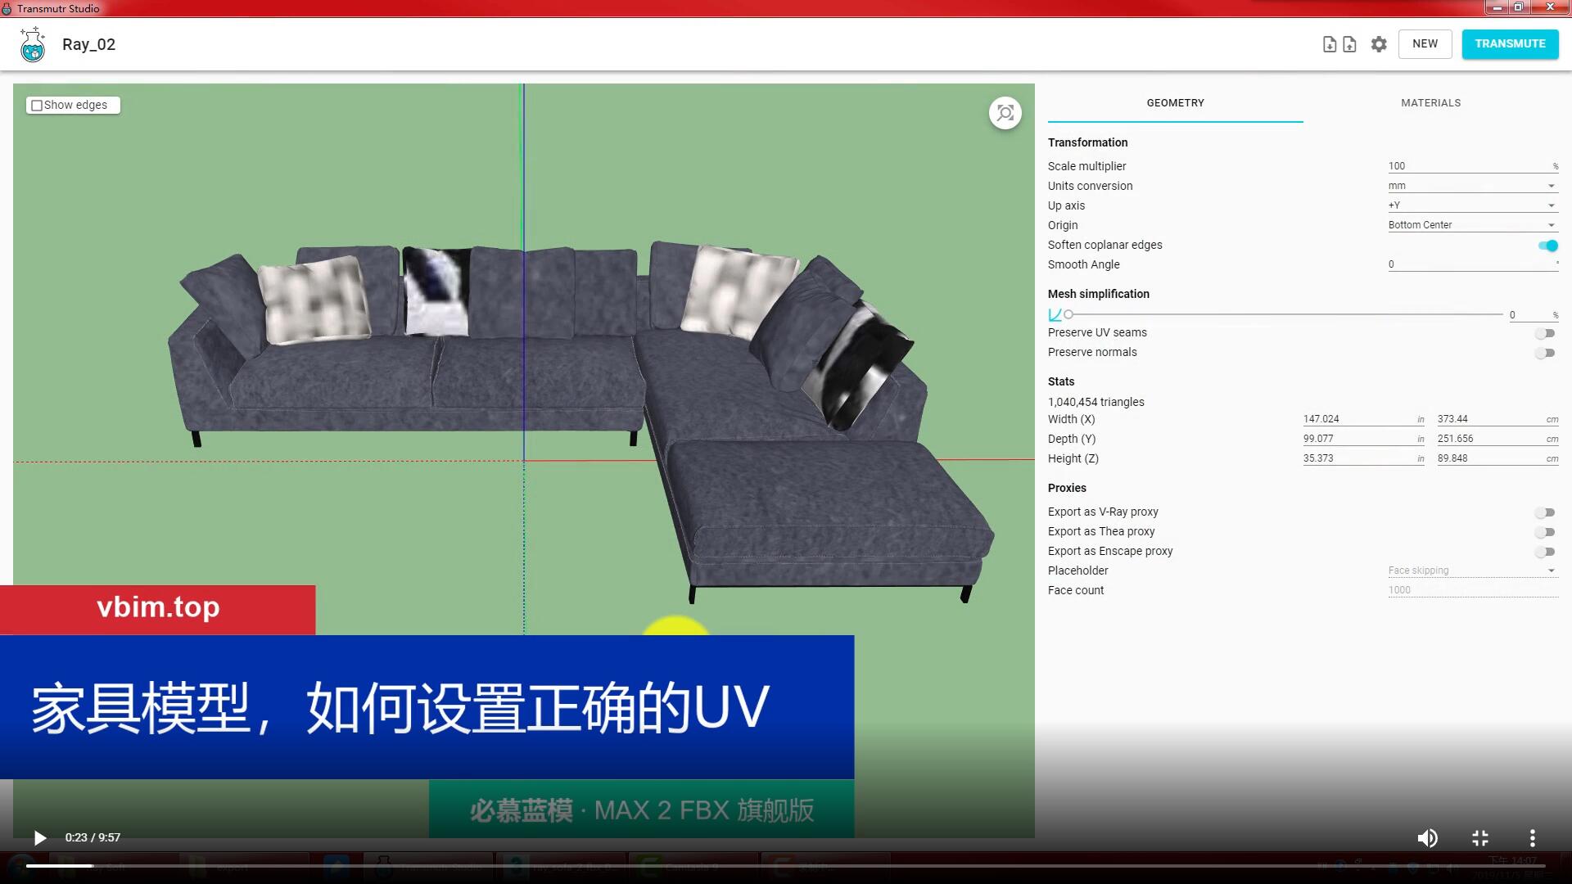Open the video more options menu
The image size is (1572, 884).
pyautogui.click(x=1532, y=837)
